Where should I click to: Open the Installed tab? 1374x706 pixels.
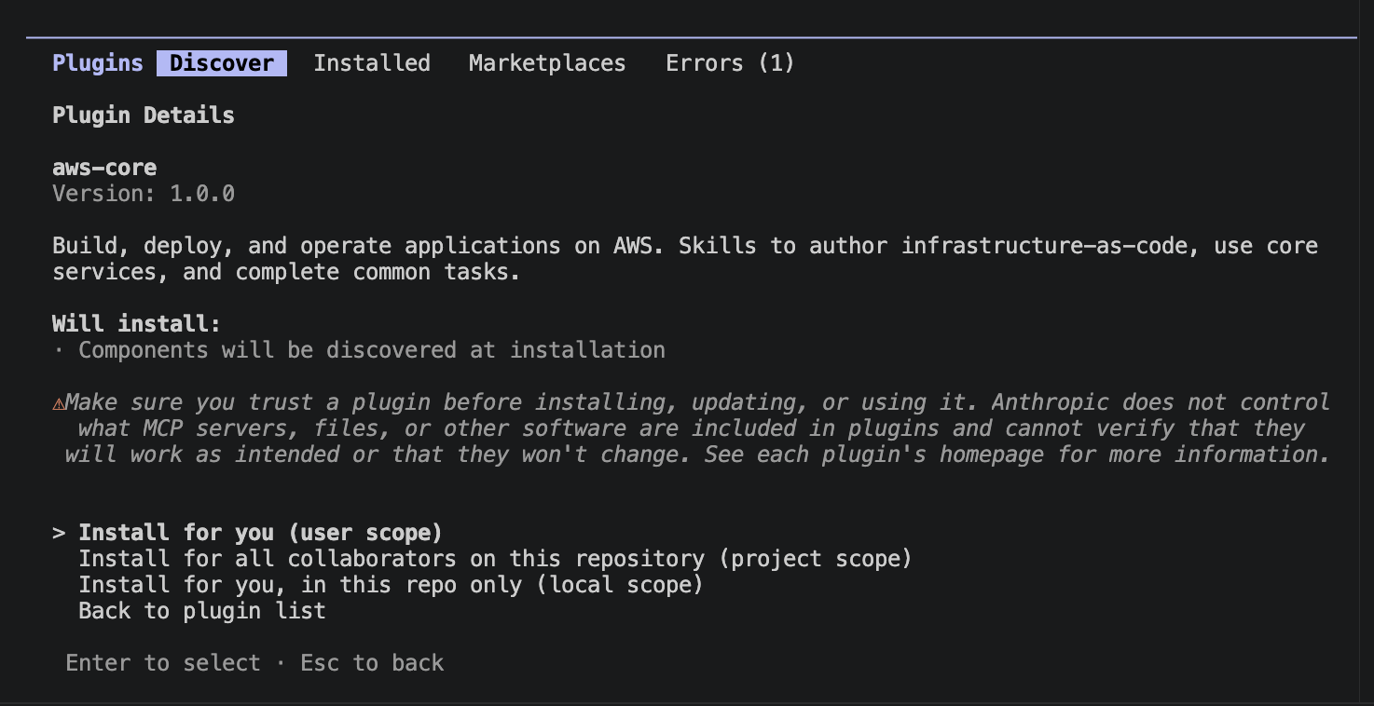[372, 63]
